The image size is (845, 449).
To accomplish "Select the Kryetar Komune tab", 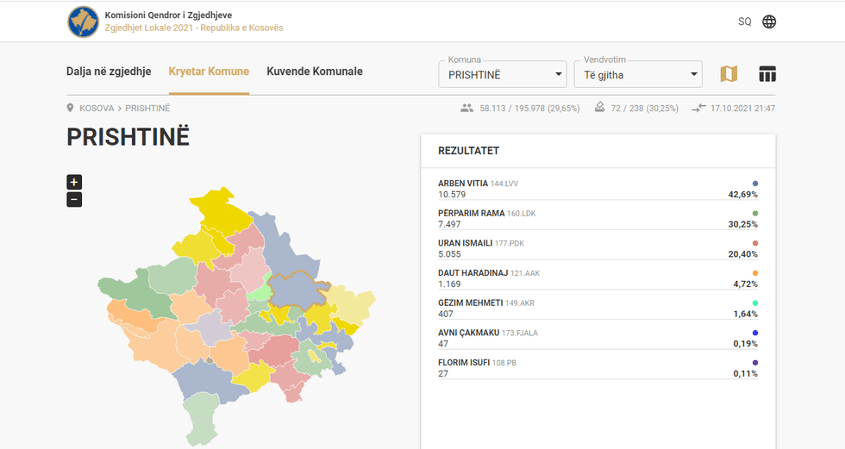I will pyautogui.click(x=209, y=72).
